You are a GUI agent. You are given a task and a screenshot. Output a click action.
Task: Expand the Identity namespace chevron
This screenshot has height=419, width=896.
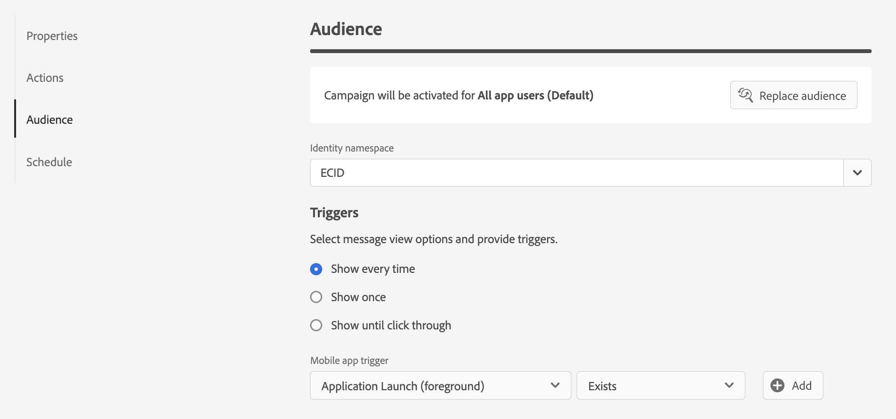[x=857, y=173]
